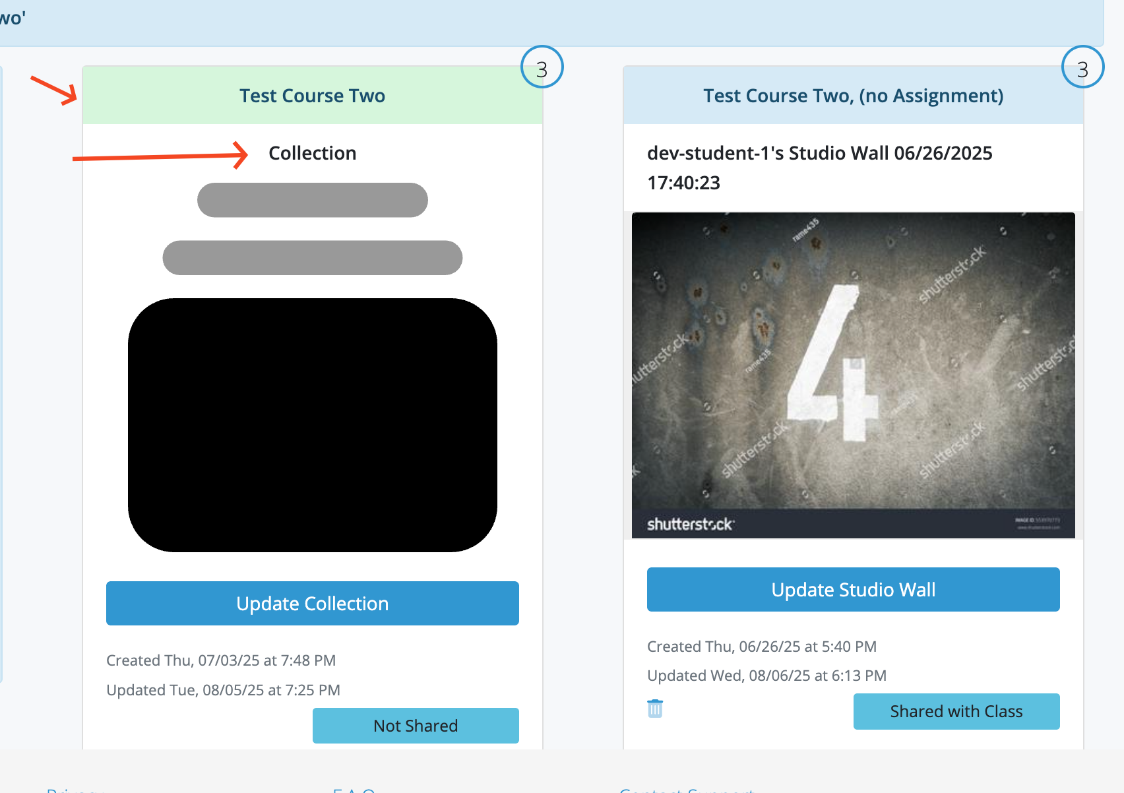Click the shorter gray placeholder bar
This screenshot has width=1124, height=793.
(312, 200)
